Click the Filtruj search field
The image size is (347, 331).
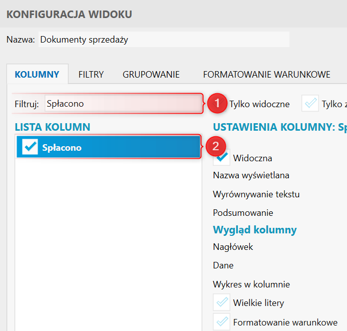tap(123, 104)
